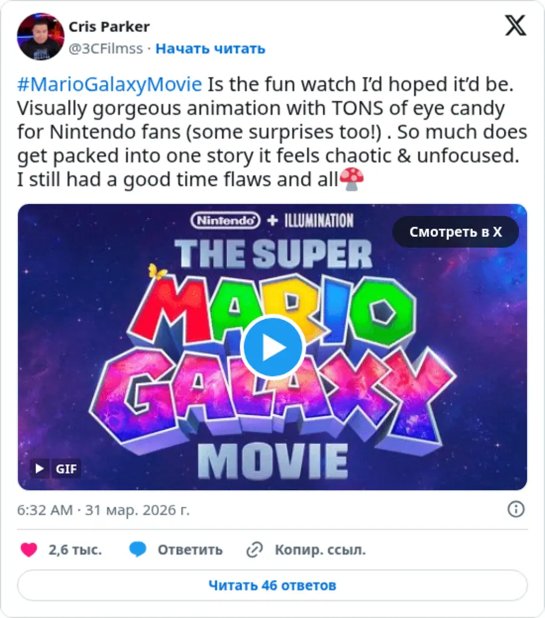
Task: Click the X logo in the corner
Action: (x=515, y=25)
